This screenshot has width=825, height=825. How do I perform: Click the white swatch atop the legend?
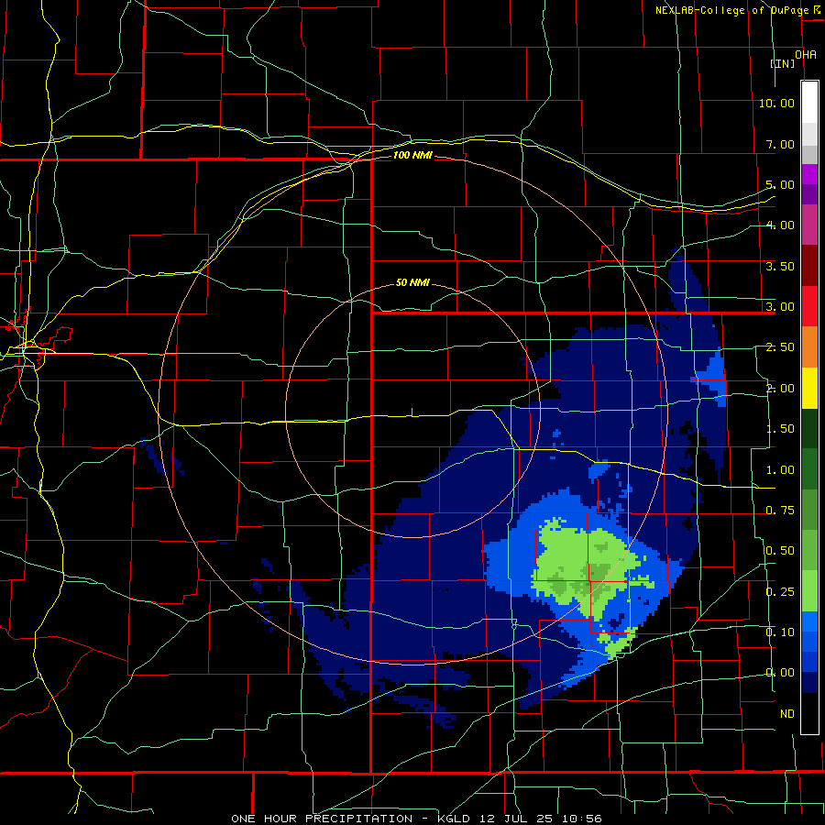(x=809, y=103)
